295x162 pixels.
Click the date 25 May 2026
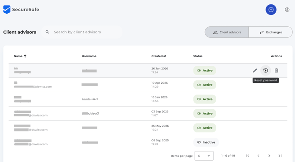tap(160, 126)
